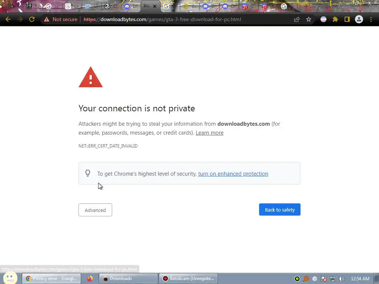Click the striped pink-blue extension icon
The height and width of the screenshot is (284, 379).
tap(323, 19)
